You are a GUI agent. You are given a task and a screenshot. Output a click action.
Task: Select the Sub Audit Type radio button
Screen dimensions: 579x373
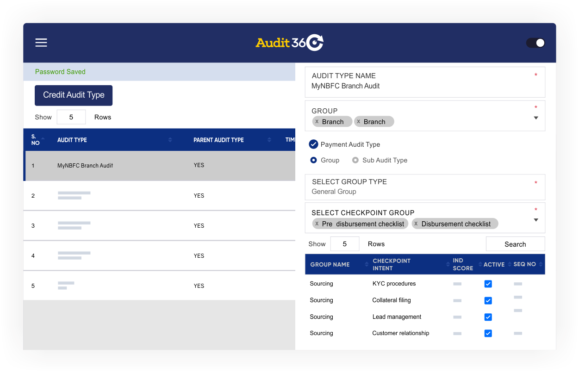[x=355, y=160]
